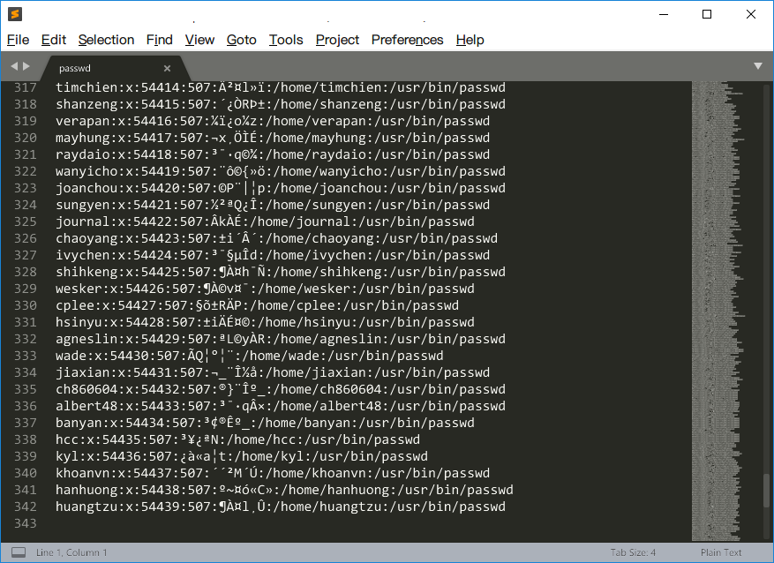Place cursor on raydaio user line
This screenshot has width=774, height=563.
pyautogui.click(x=273, y=154)
